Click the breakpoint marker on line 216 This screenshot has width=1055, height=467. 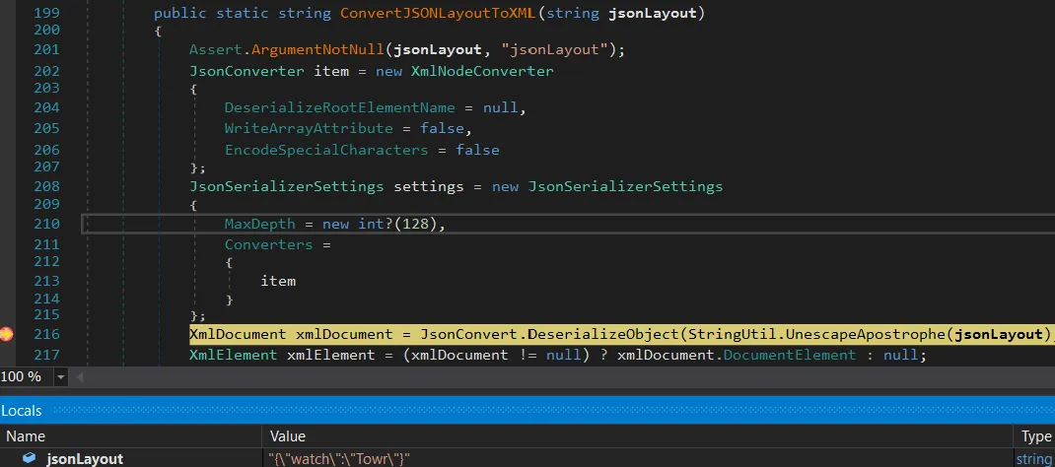click(7, 335)
